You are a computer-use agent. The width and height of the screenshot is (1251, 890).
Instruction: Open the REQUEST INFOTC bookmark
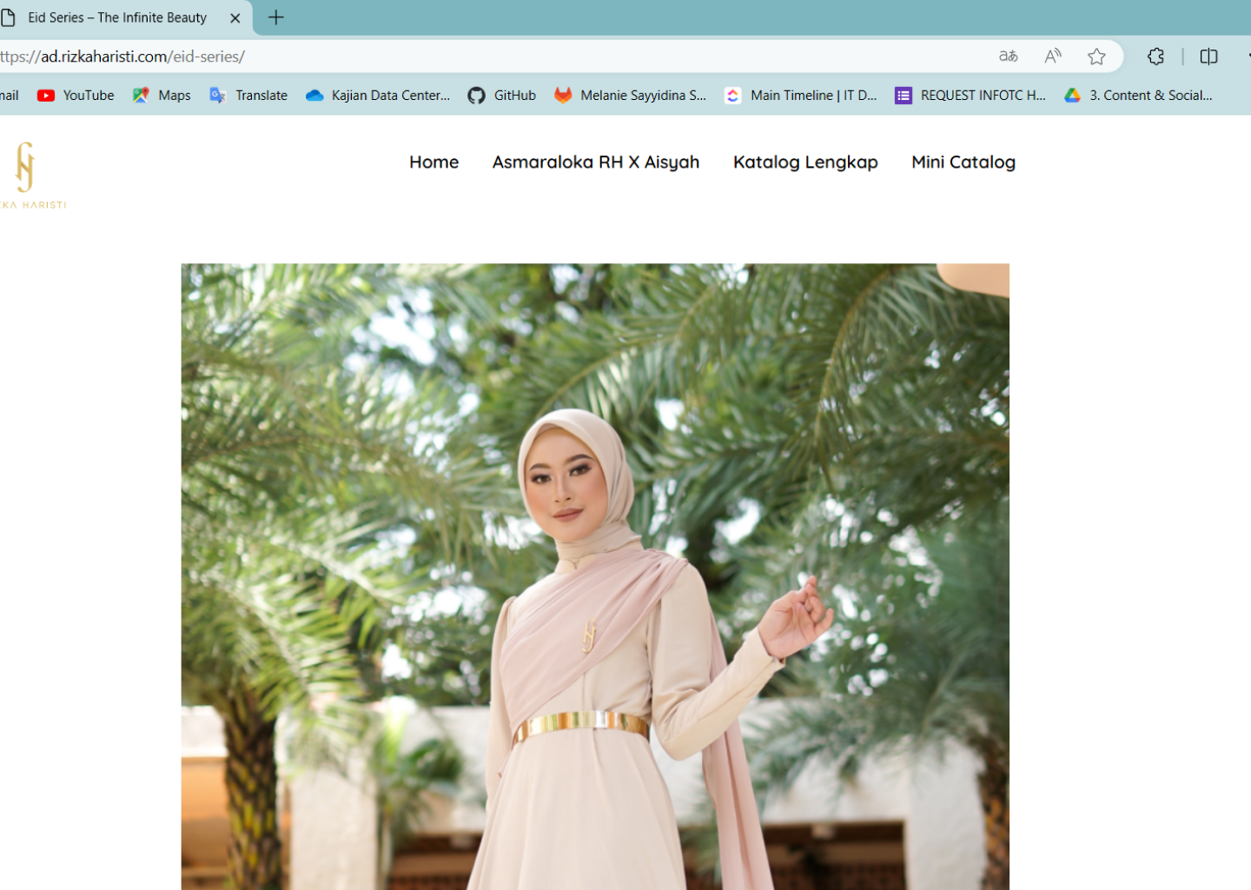[970, 96]
